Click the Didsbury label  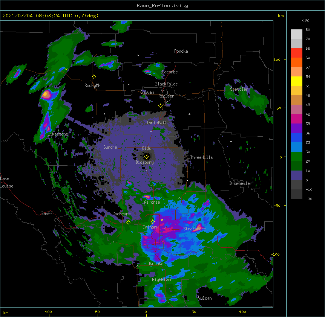coord(144,162)
